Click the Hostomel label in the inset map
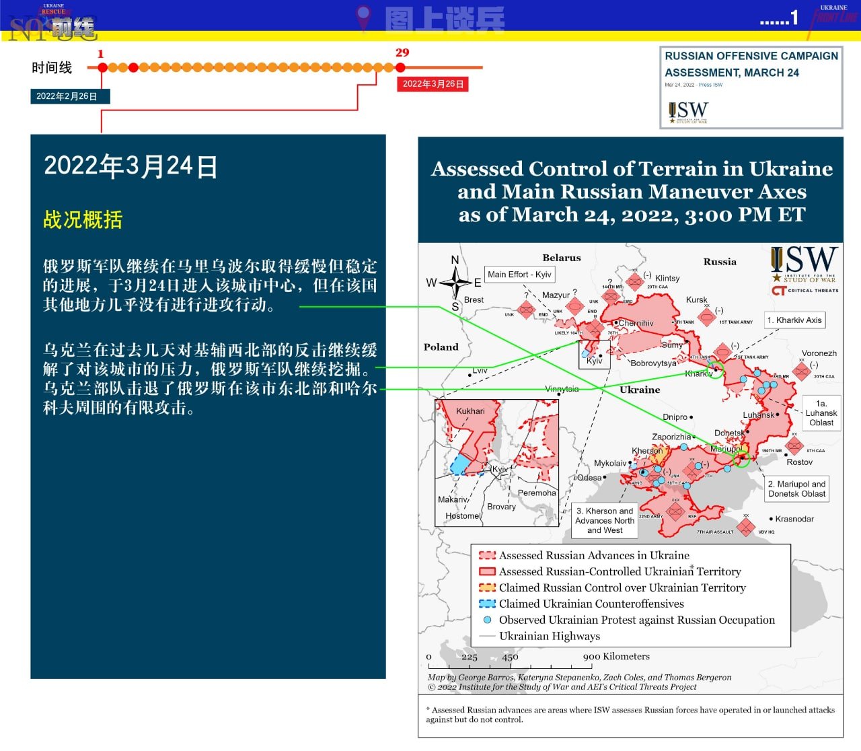The width and height of the screenshot is (861, 751). 463,516
